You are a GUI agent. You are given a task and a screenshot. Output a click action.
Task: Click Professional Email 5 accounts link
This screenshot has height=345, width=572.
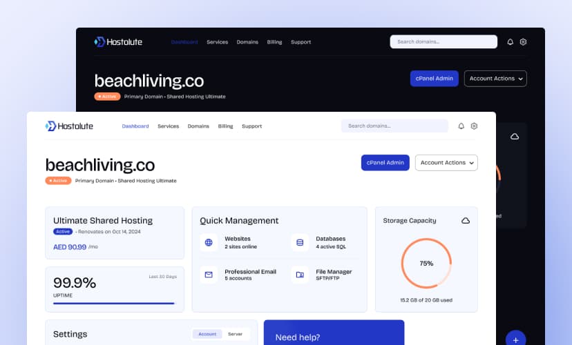(250, 275)
